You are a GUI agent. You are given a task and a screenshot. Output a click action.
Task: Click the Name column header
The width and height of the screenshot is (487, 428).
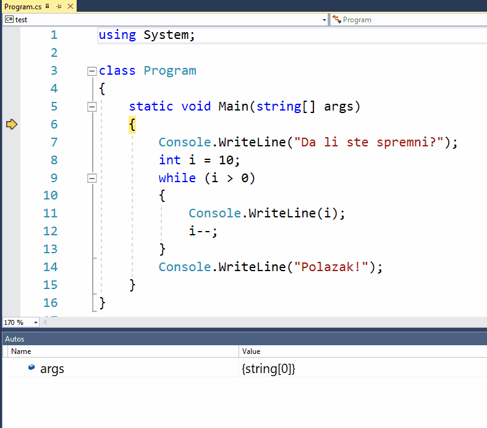coord(21,351)
